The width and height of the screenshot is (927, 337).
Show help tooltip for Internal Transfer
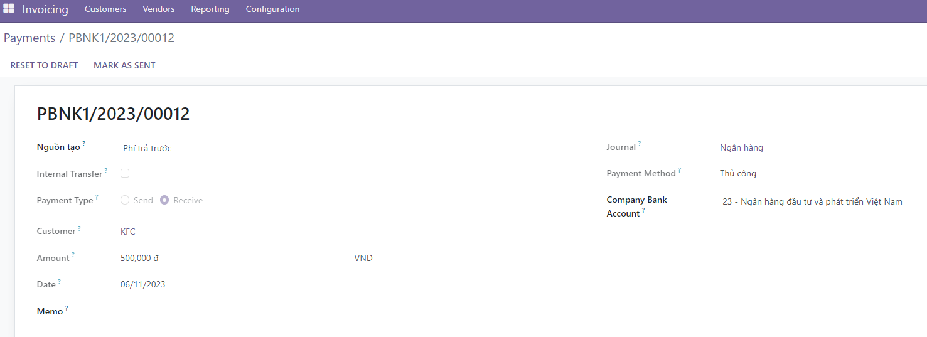(x=106, y=170)
